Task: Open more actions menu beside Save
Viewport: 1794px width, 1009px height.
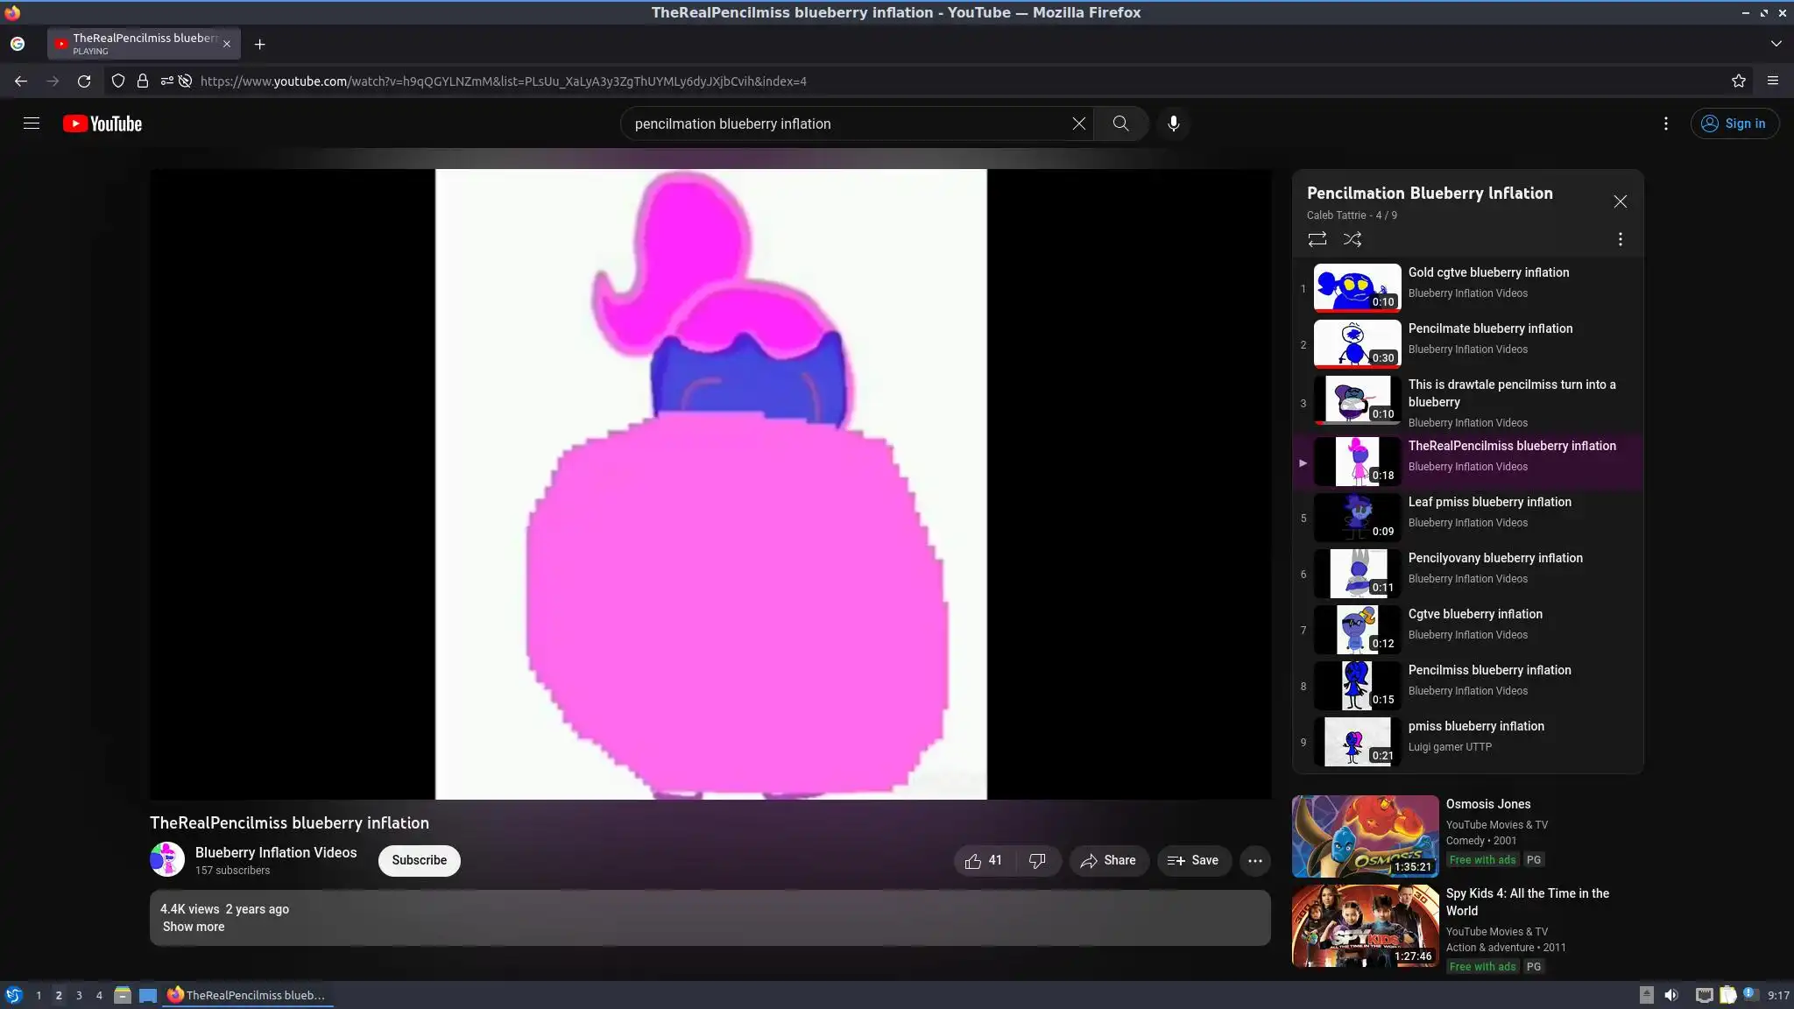Action: click(x=1254, y=861)
